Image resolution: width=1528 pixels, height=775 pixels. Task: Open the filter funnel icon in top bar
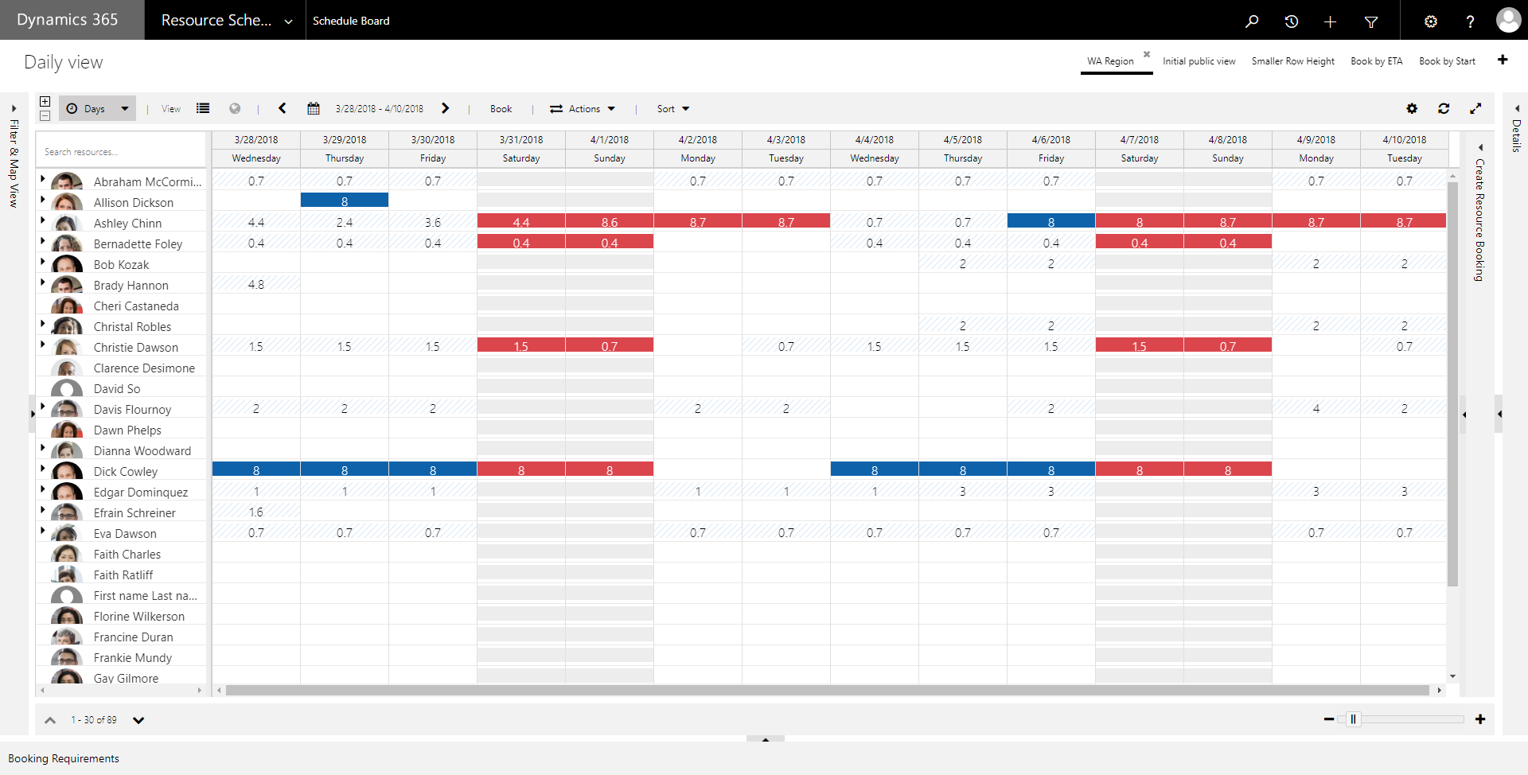(x=1371, y=21)
